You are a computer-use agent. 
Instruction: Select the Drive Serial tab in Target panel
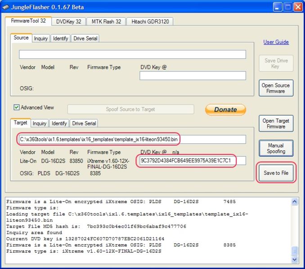(84, 123)
